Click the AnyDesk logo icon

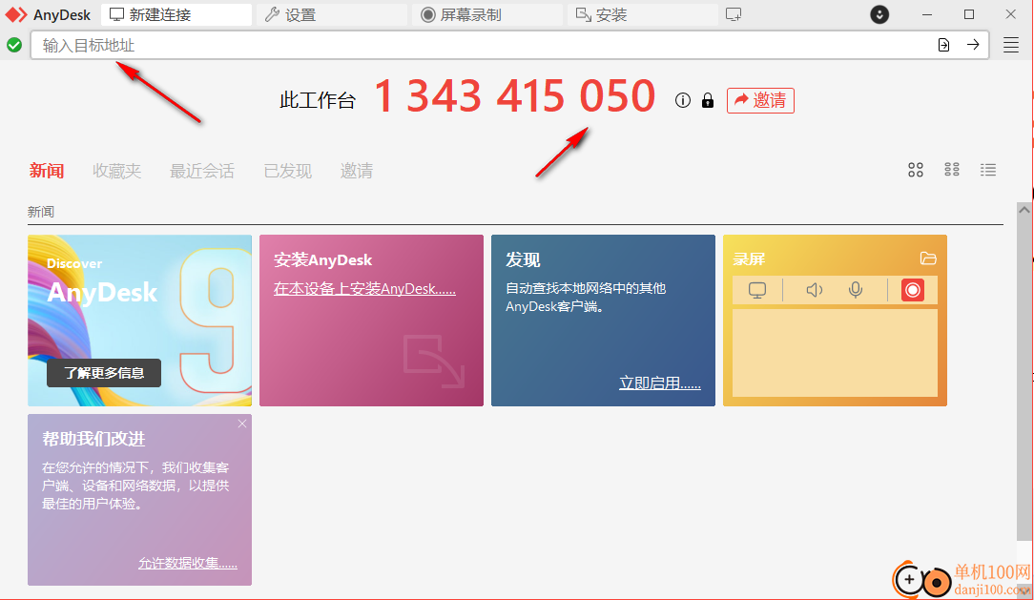pyautogui.click(x=16, y=14)
